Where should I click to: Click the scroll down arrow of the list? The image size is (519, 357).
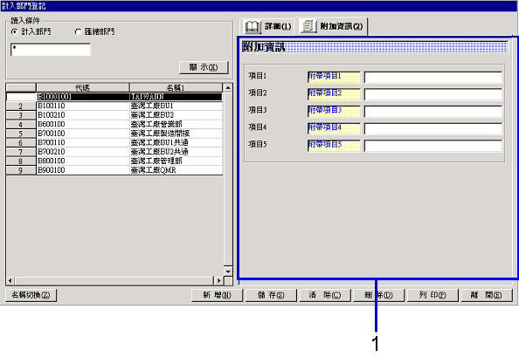[228, 271]
